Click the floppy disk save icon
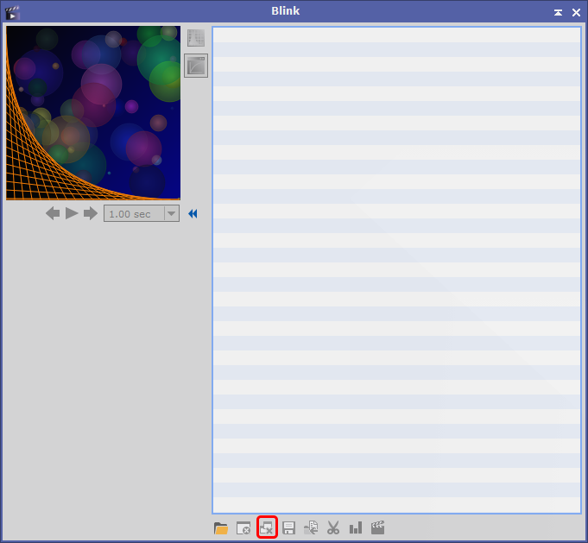Image resolution: width=588 pixels, height=543 pixels. tap(289, 528)
